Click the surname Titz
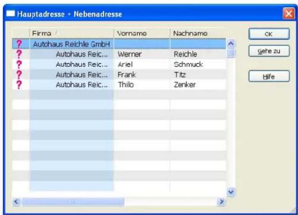This screenshot has width=298, height=215. 180,75
